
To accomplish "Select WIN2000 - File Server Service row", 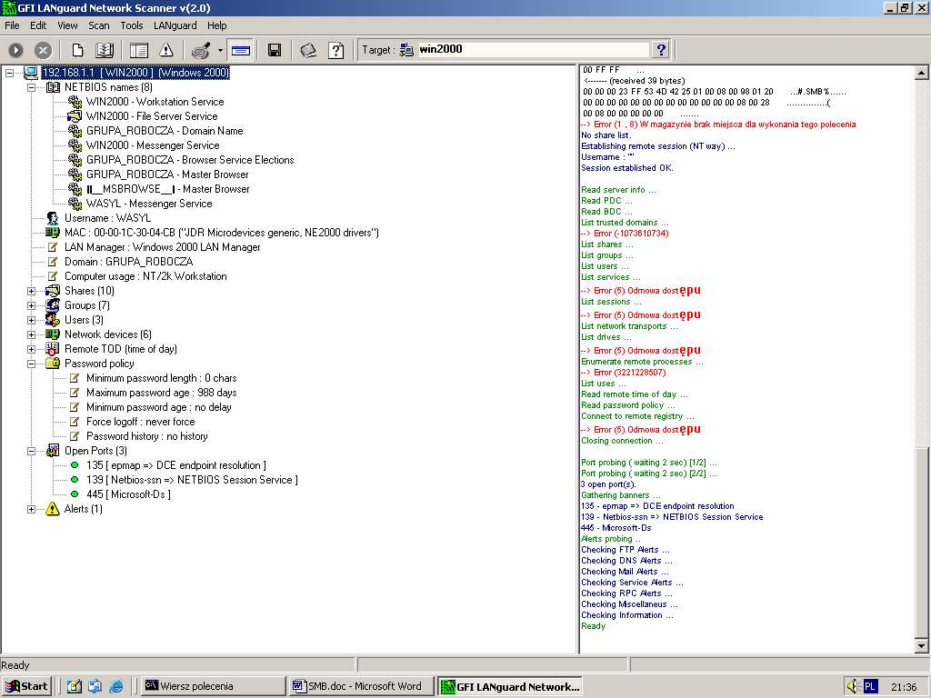I will [x=152, y=116].
